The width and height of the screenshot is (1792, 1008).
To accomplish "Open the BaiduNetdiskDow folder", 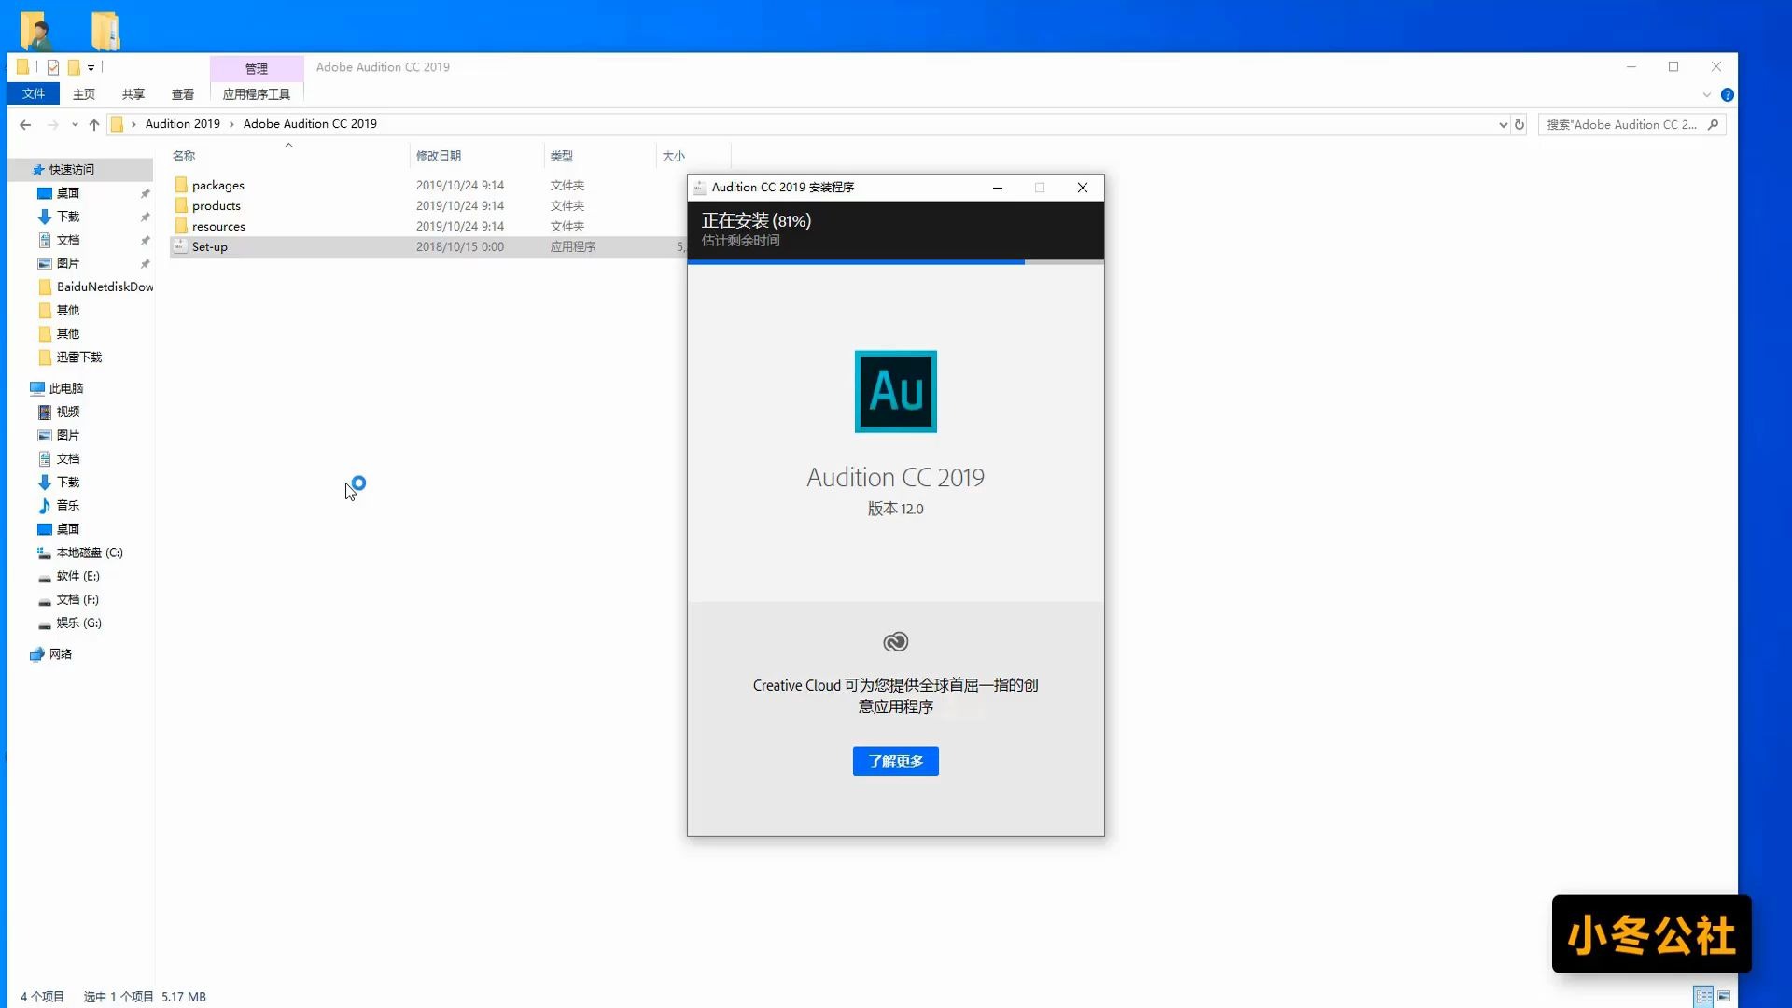I will coord(105,287).
